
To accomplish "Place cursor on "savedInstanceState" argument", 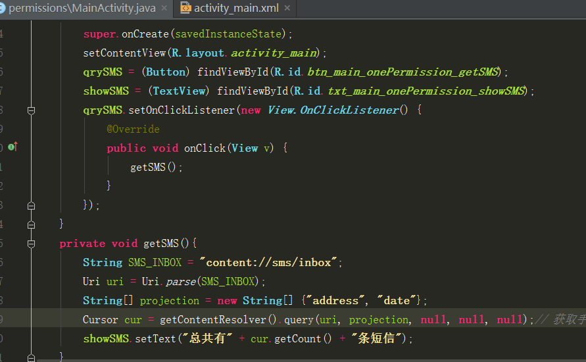I will click(x=228, y=34).
